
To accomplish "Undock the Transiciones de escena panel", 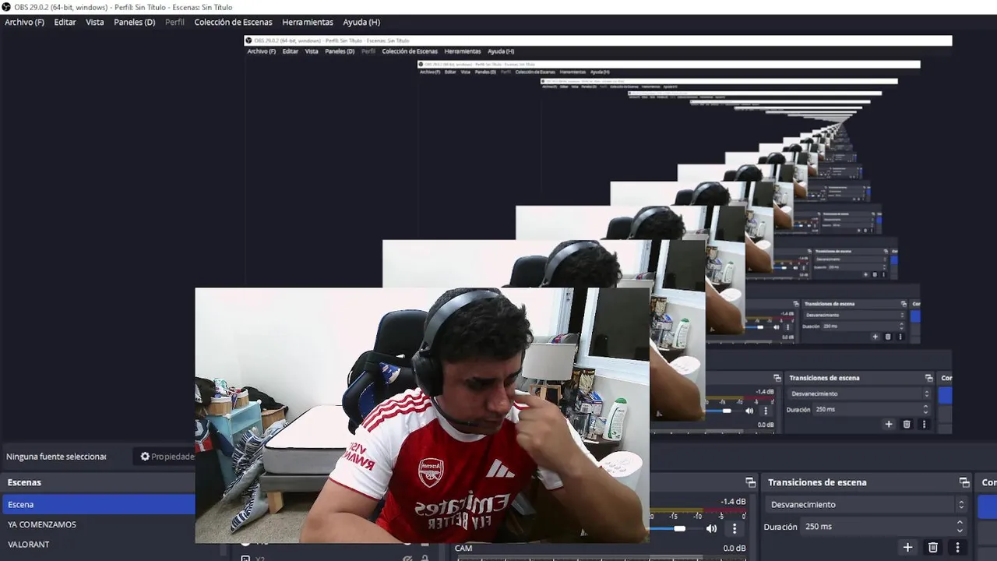I will (964, 482).
